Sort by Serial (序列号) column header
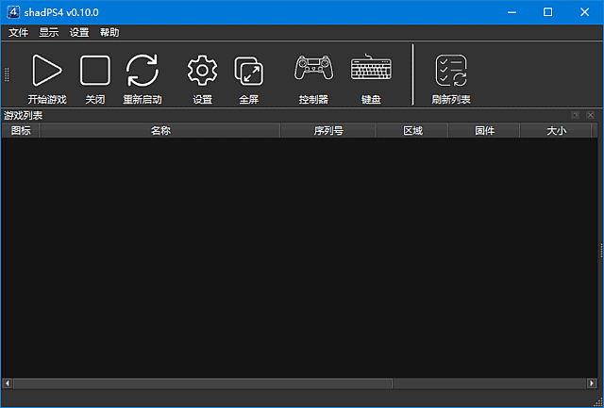The image size is (604, 408). tap(327, 131)
